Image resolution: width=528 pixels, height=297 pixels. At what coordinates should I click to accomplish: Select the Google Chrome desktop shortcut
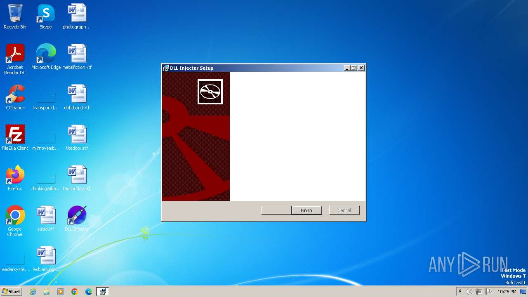[x=15, y=221]
